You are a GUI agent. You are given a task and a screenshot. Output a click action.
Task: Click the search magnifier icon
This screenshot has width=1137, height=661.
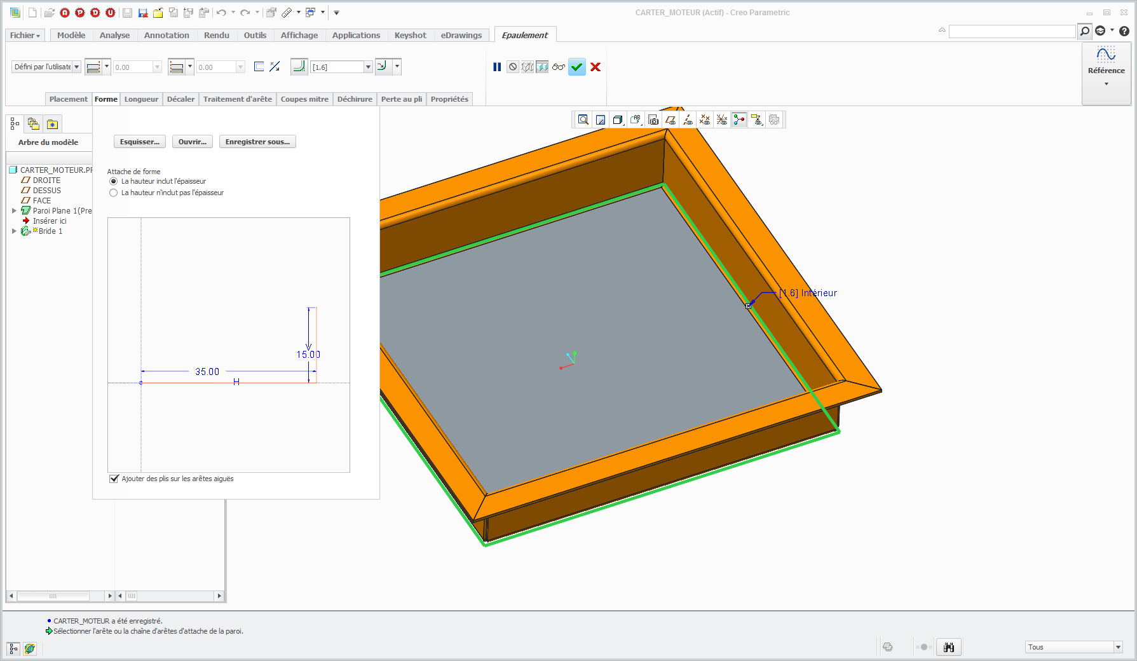tap(1085, 31)
